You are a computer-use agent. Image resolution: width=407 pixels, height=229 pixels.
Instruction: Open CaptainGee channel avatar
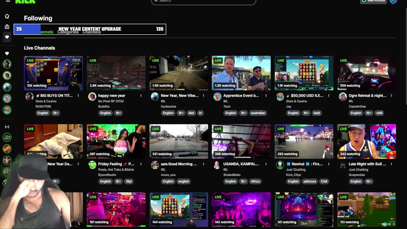[x=343, y=97]
